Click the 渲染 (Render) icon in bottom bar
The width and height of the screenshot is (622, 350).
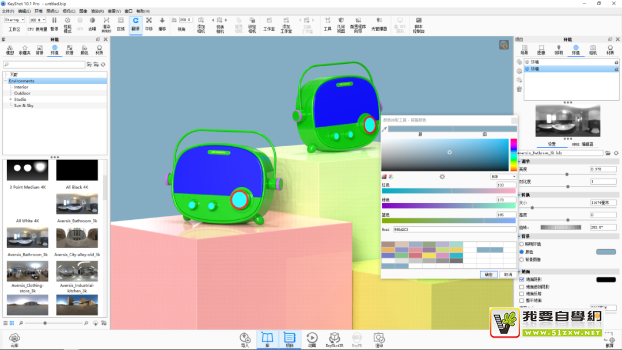378,340
